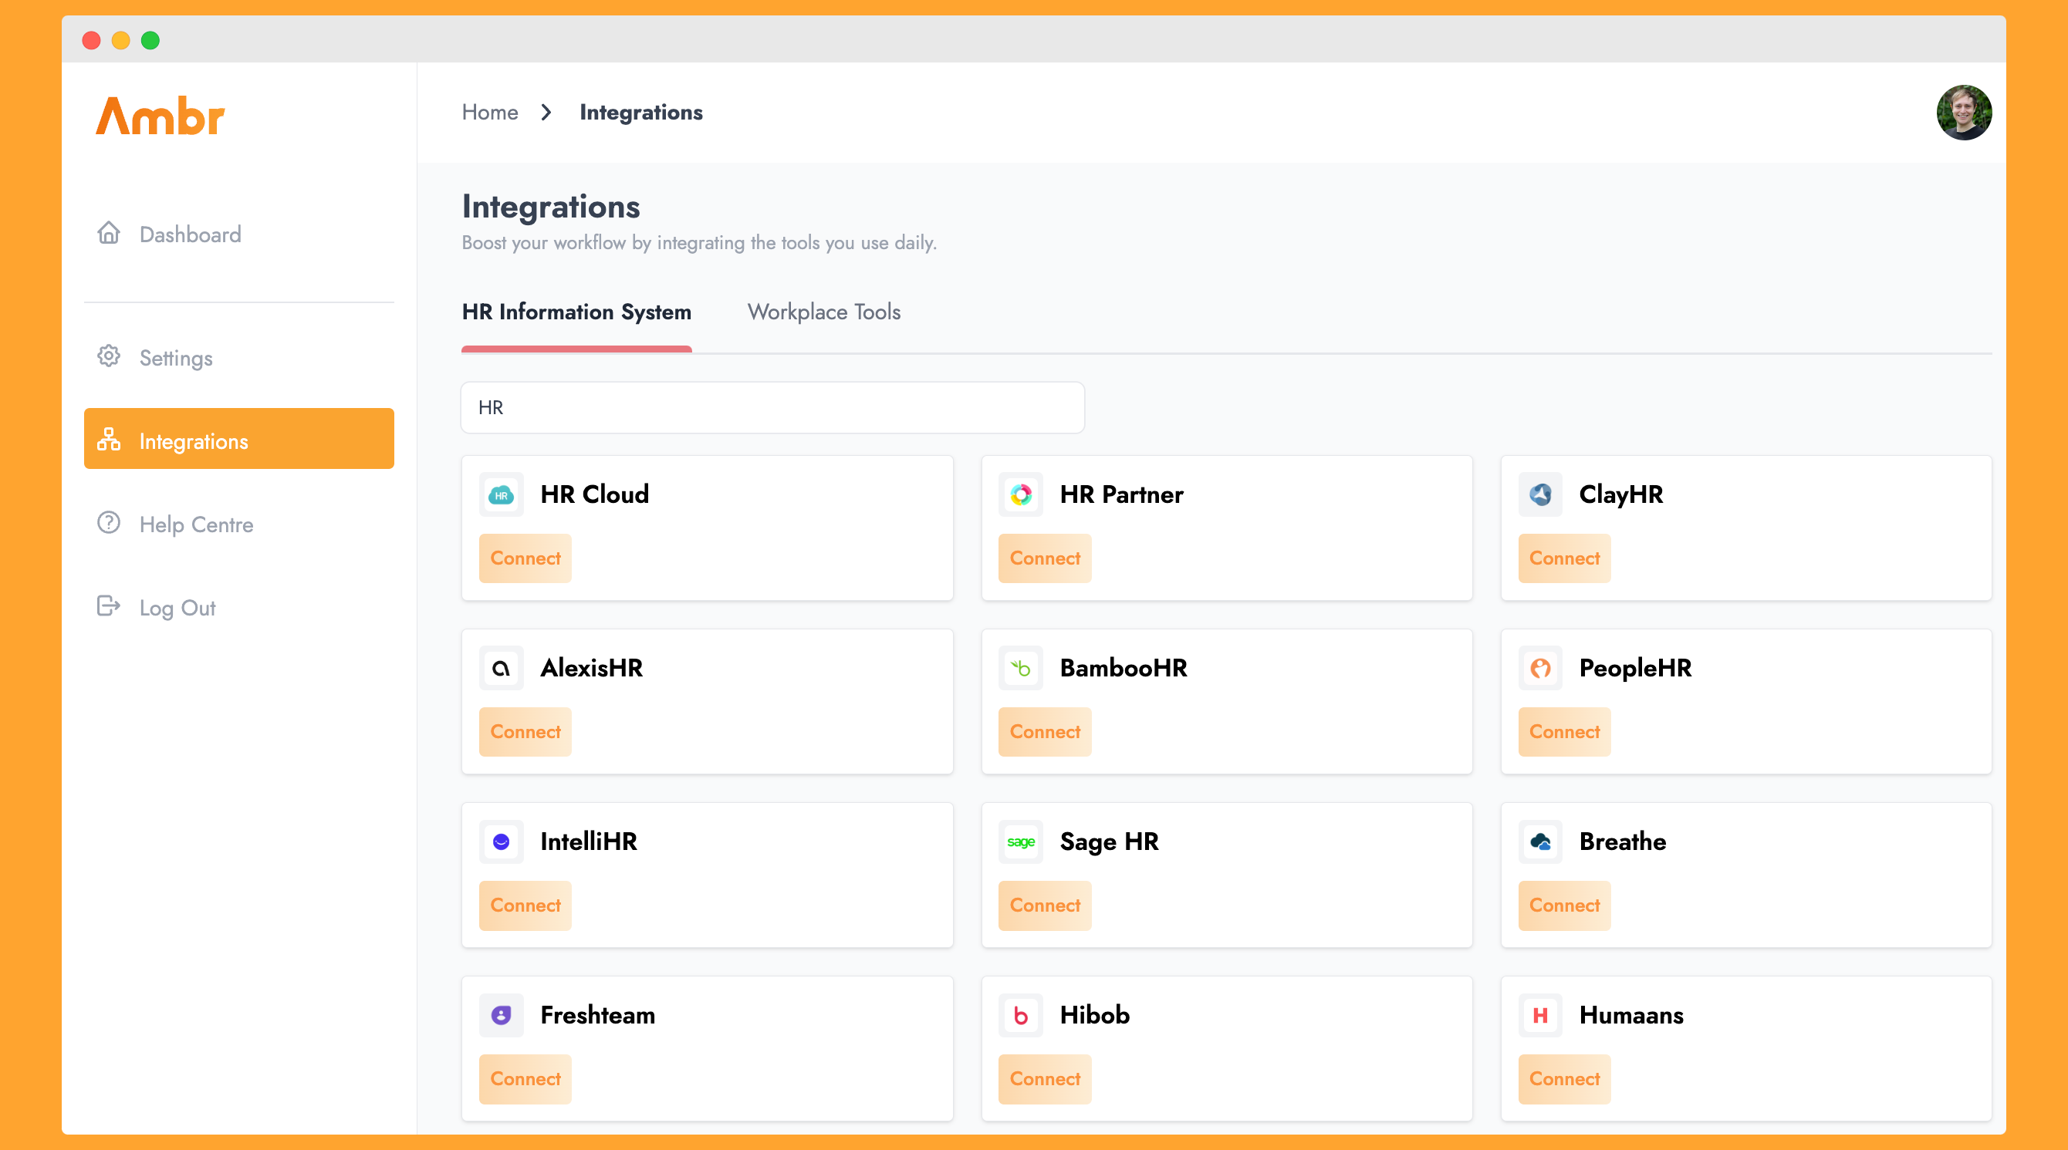
Task: Connect the Freshteam integration
Action: 524,1078
